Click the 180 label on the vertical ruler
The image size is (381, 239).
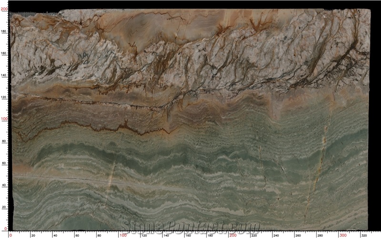[x=4, y=31]
